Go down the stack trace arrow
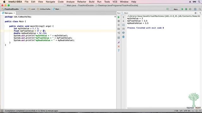The image size is (202, 113). [123, 21]
